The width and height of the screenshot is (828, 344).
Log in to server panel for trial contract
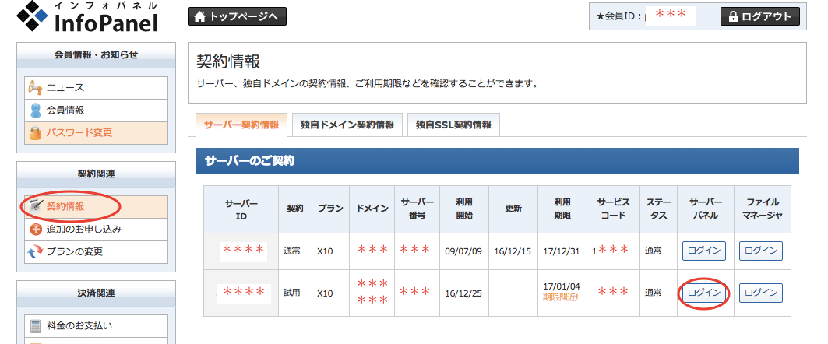(704, 293)
